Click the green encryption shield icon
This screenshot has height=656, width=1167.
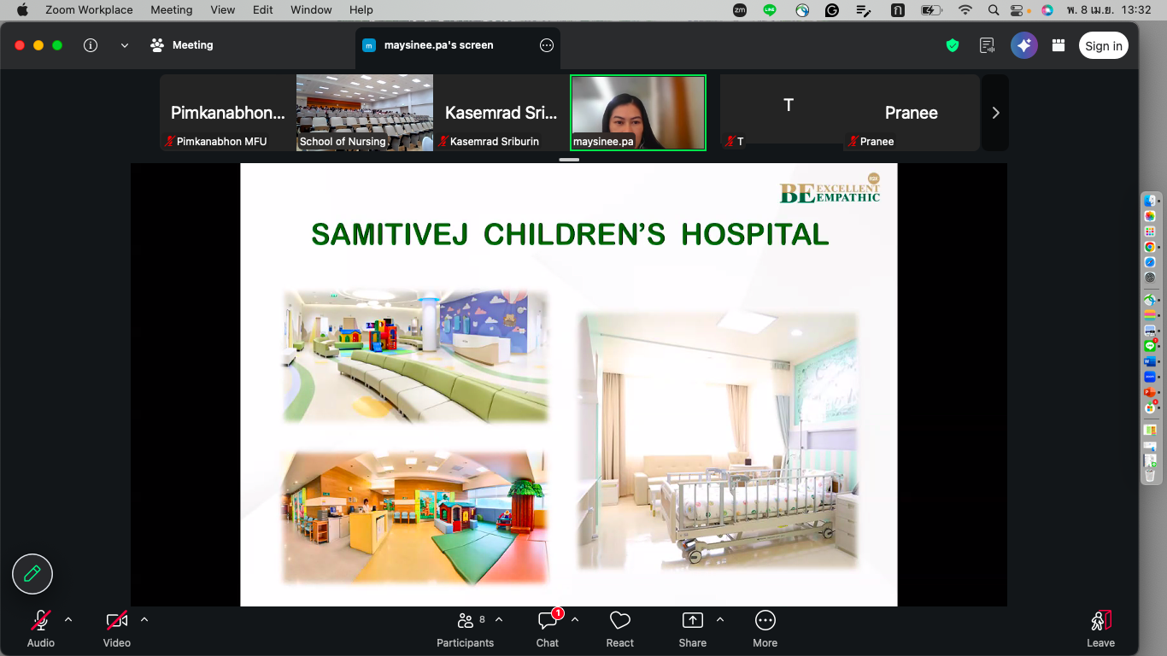953,46
